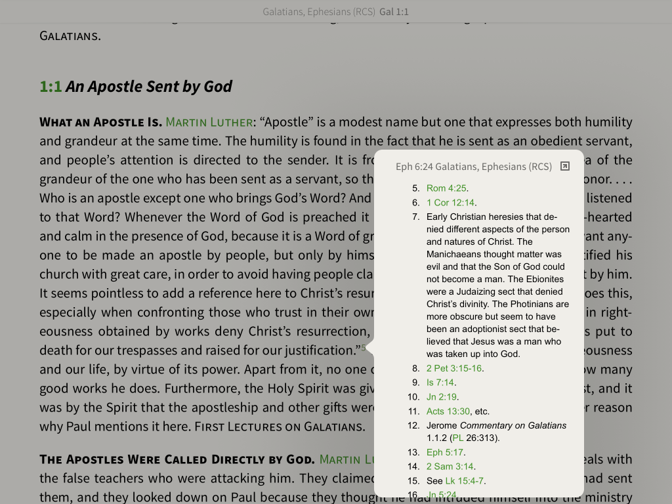This screenshot has width=672, height=504.
Task: Click the 'Galatians, Ephesians (RCS)' title in top bar
Action: 319,12
